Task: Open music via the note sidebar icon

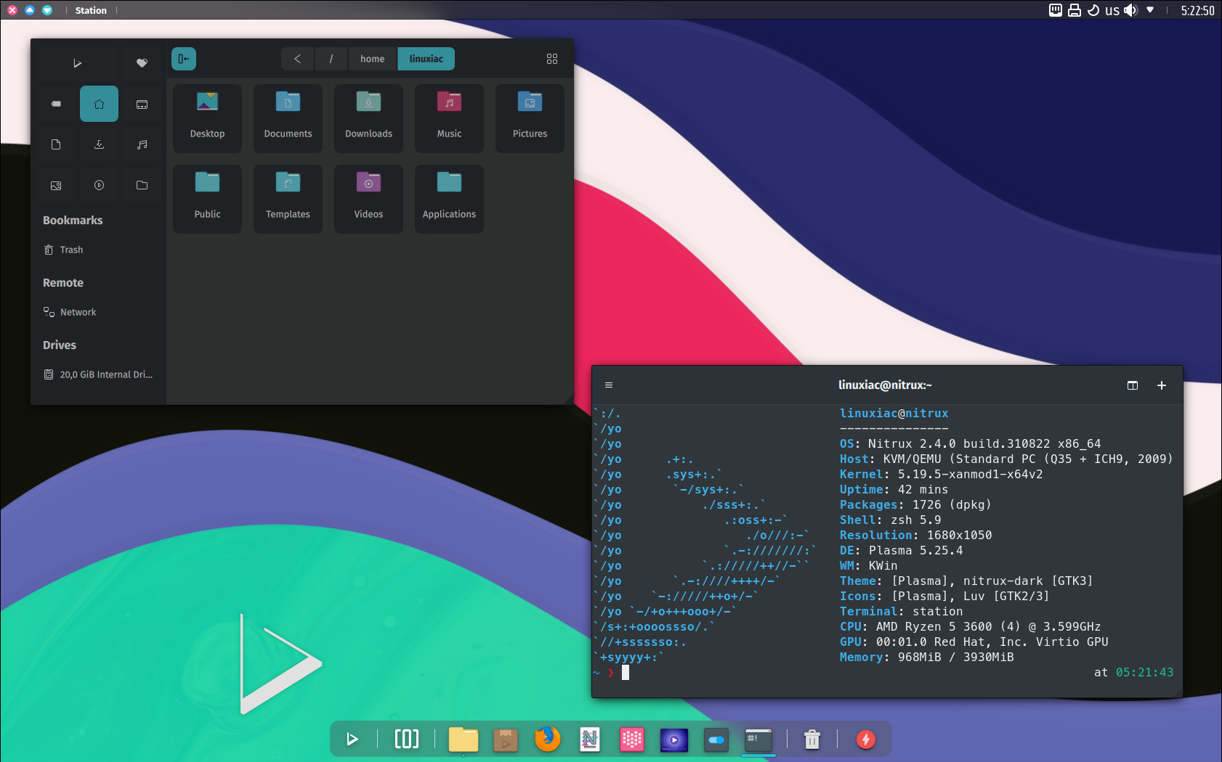Action: tap(142, 144)
